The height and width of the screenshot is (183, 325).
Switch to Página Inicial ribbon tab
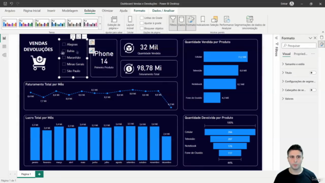point(31,11)
